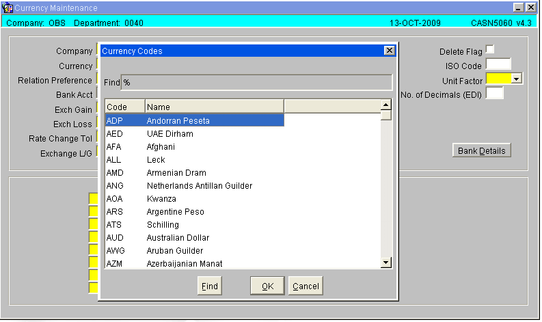Select the AED UAE Dirham row
The image size is (542, 322).
pyautogui.click(x=195, y=133)
